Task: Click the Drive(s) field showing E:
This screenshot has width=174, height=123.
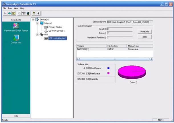Action: coord(120,33)
